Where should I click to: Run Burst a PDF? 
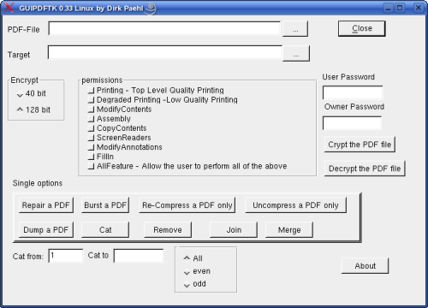click(x=105, y=205)
